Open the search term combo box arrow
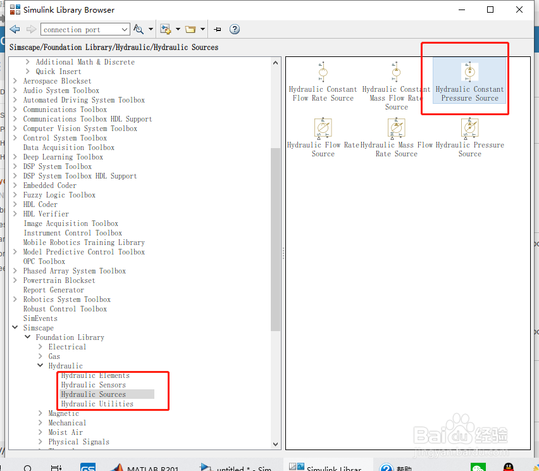This screenshot has width=539, height=471. (x=125, y=30)
